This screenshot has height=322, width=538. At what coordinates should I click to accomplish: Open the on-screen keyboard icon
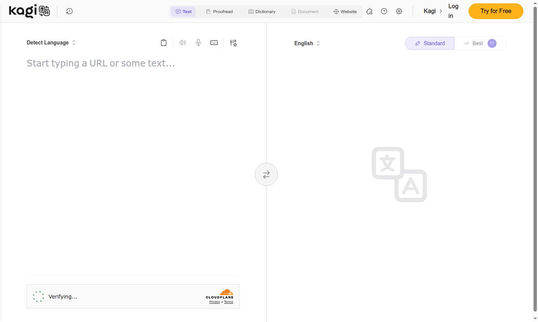(x=214, y=42)
